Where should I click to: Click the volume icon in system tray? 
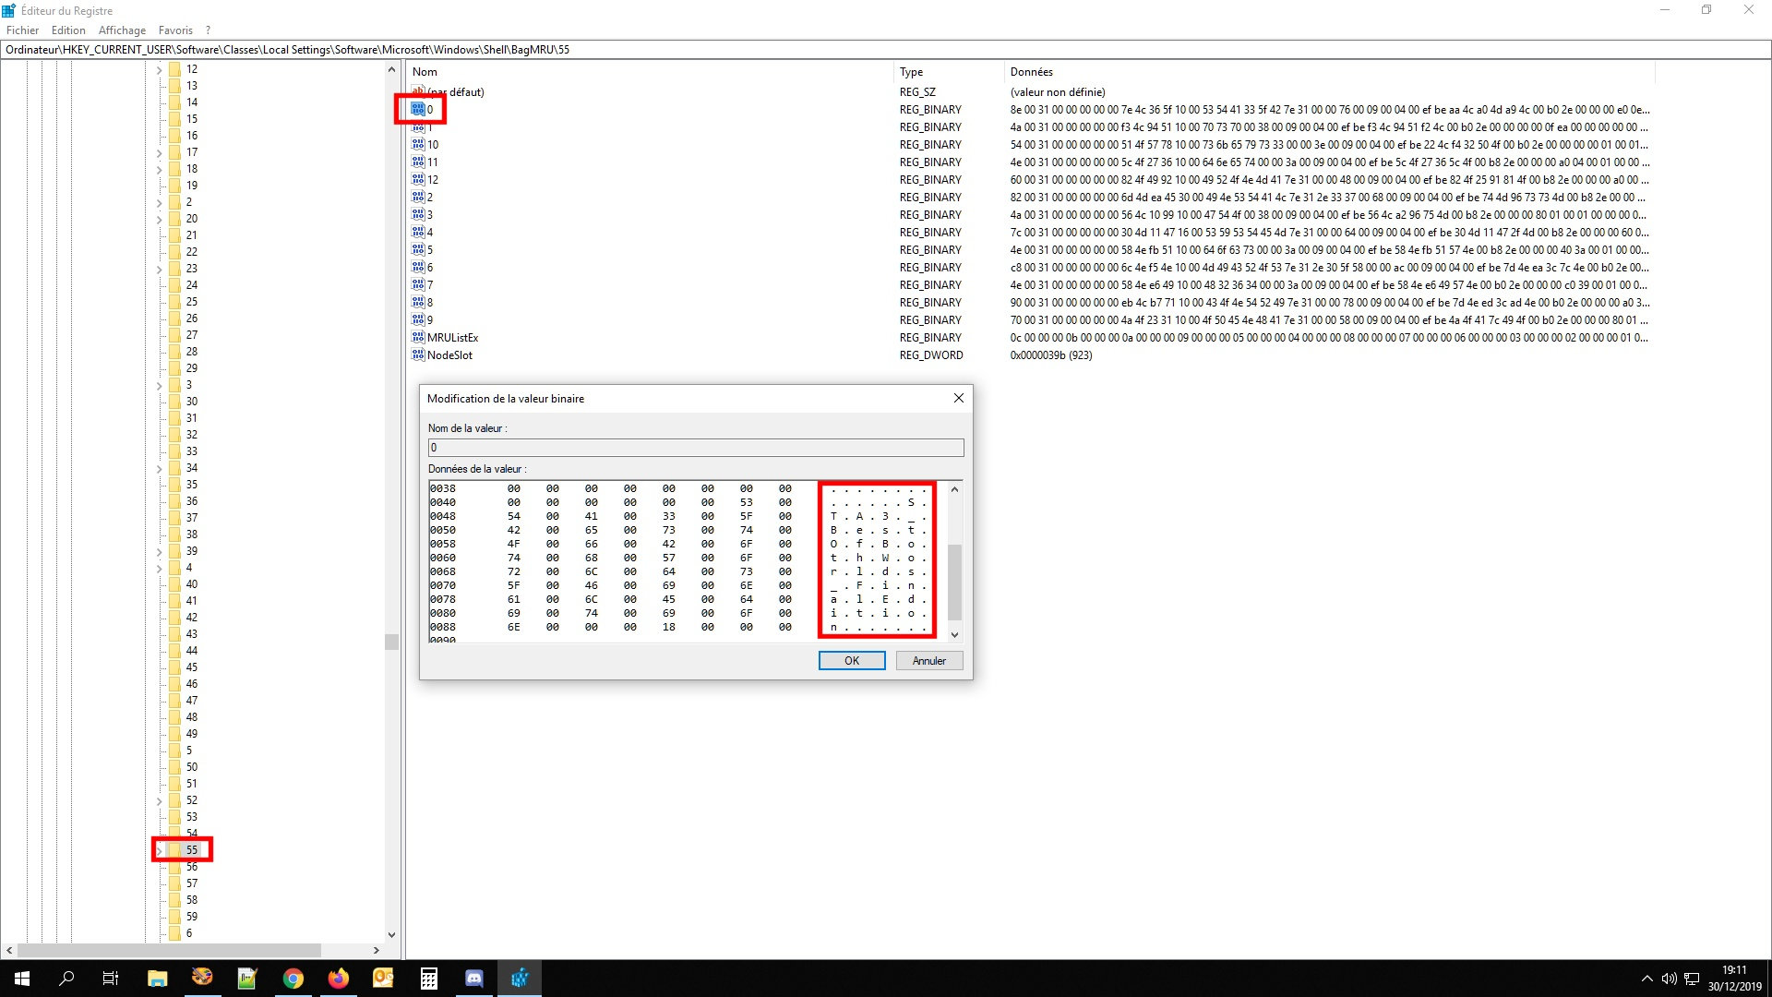pyautogui.click(x=1669, y=979)
